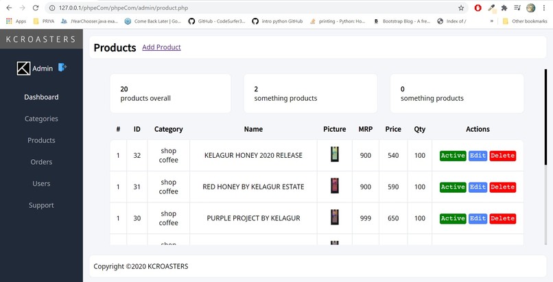
Task: Open Dashboard in the sidebar
Action: point(41,97)
